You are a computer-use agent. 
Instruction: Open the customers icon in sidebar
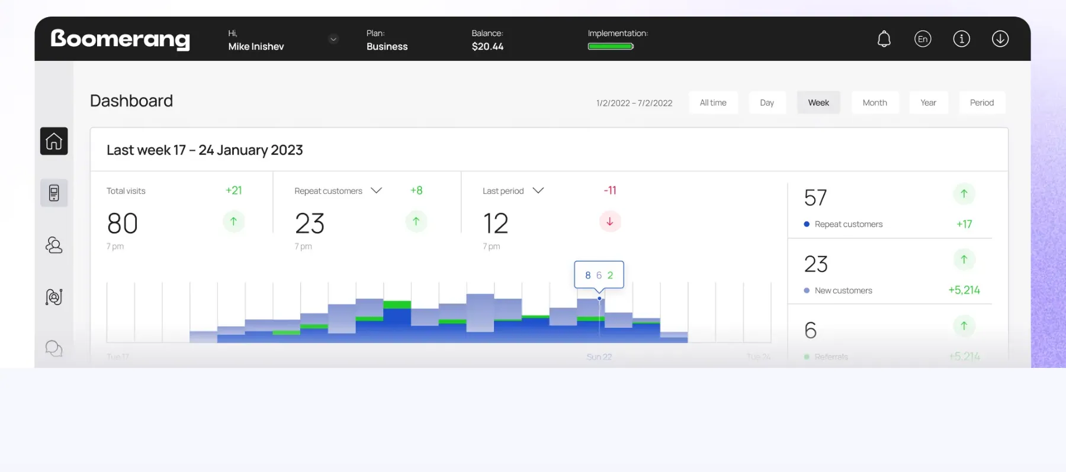(x=54, y=245)
